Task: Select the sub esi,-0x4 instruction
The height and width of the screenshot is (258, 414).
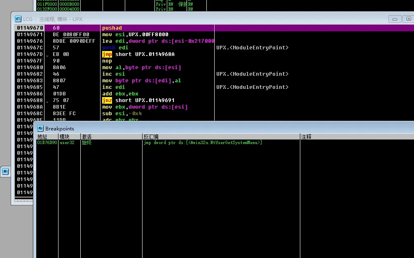Action: pos(122,114)
